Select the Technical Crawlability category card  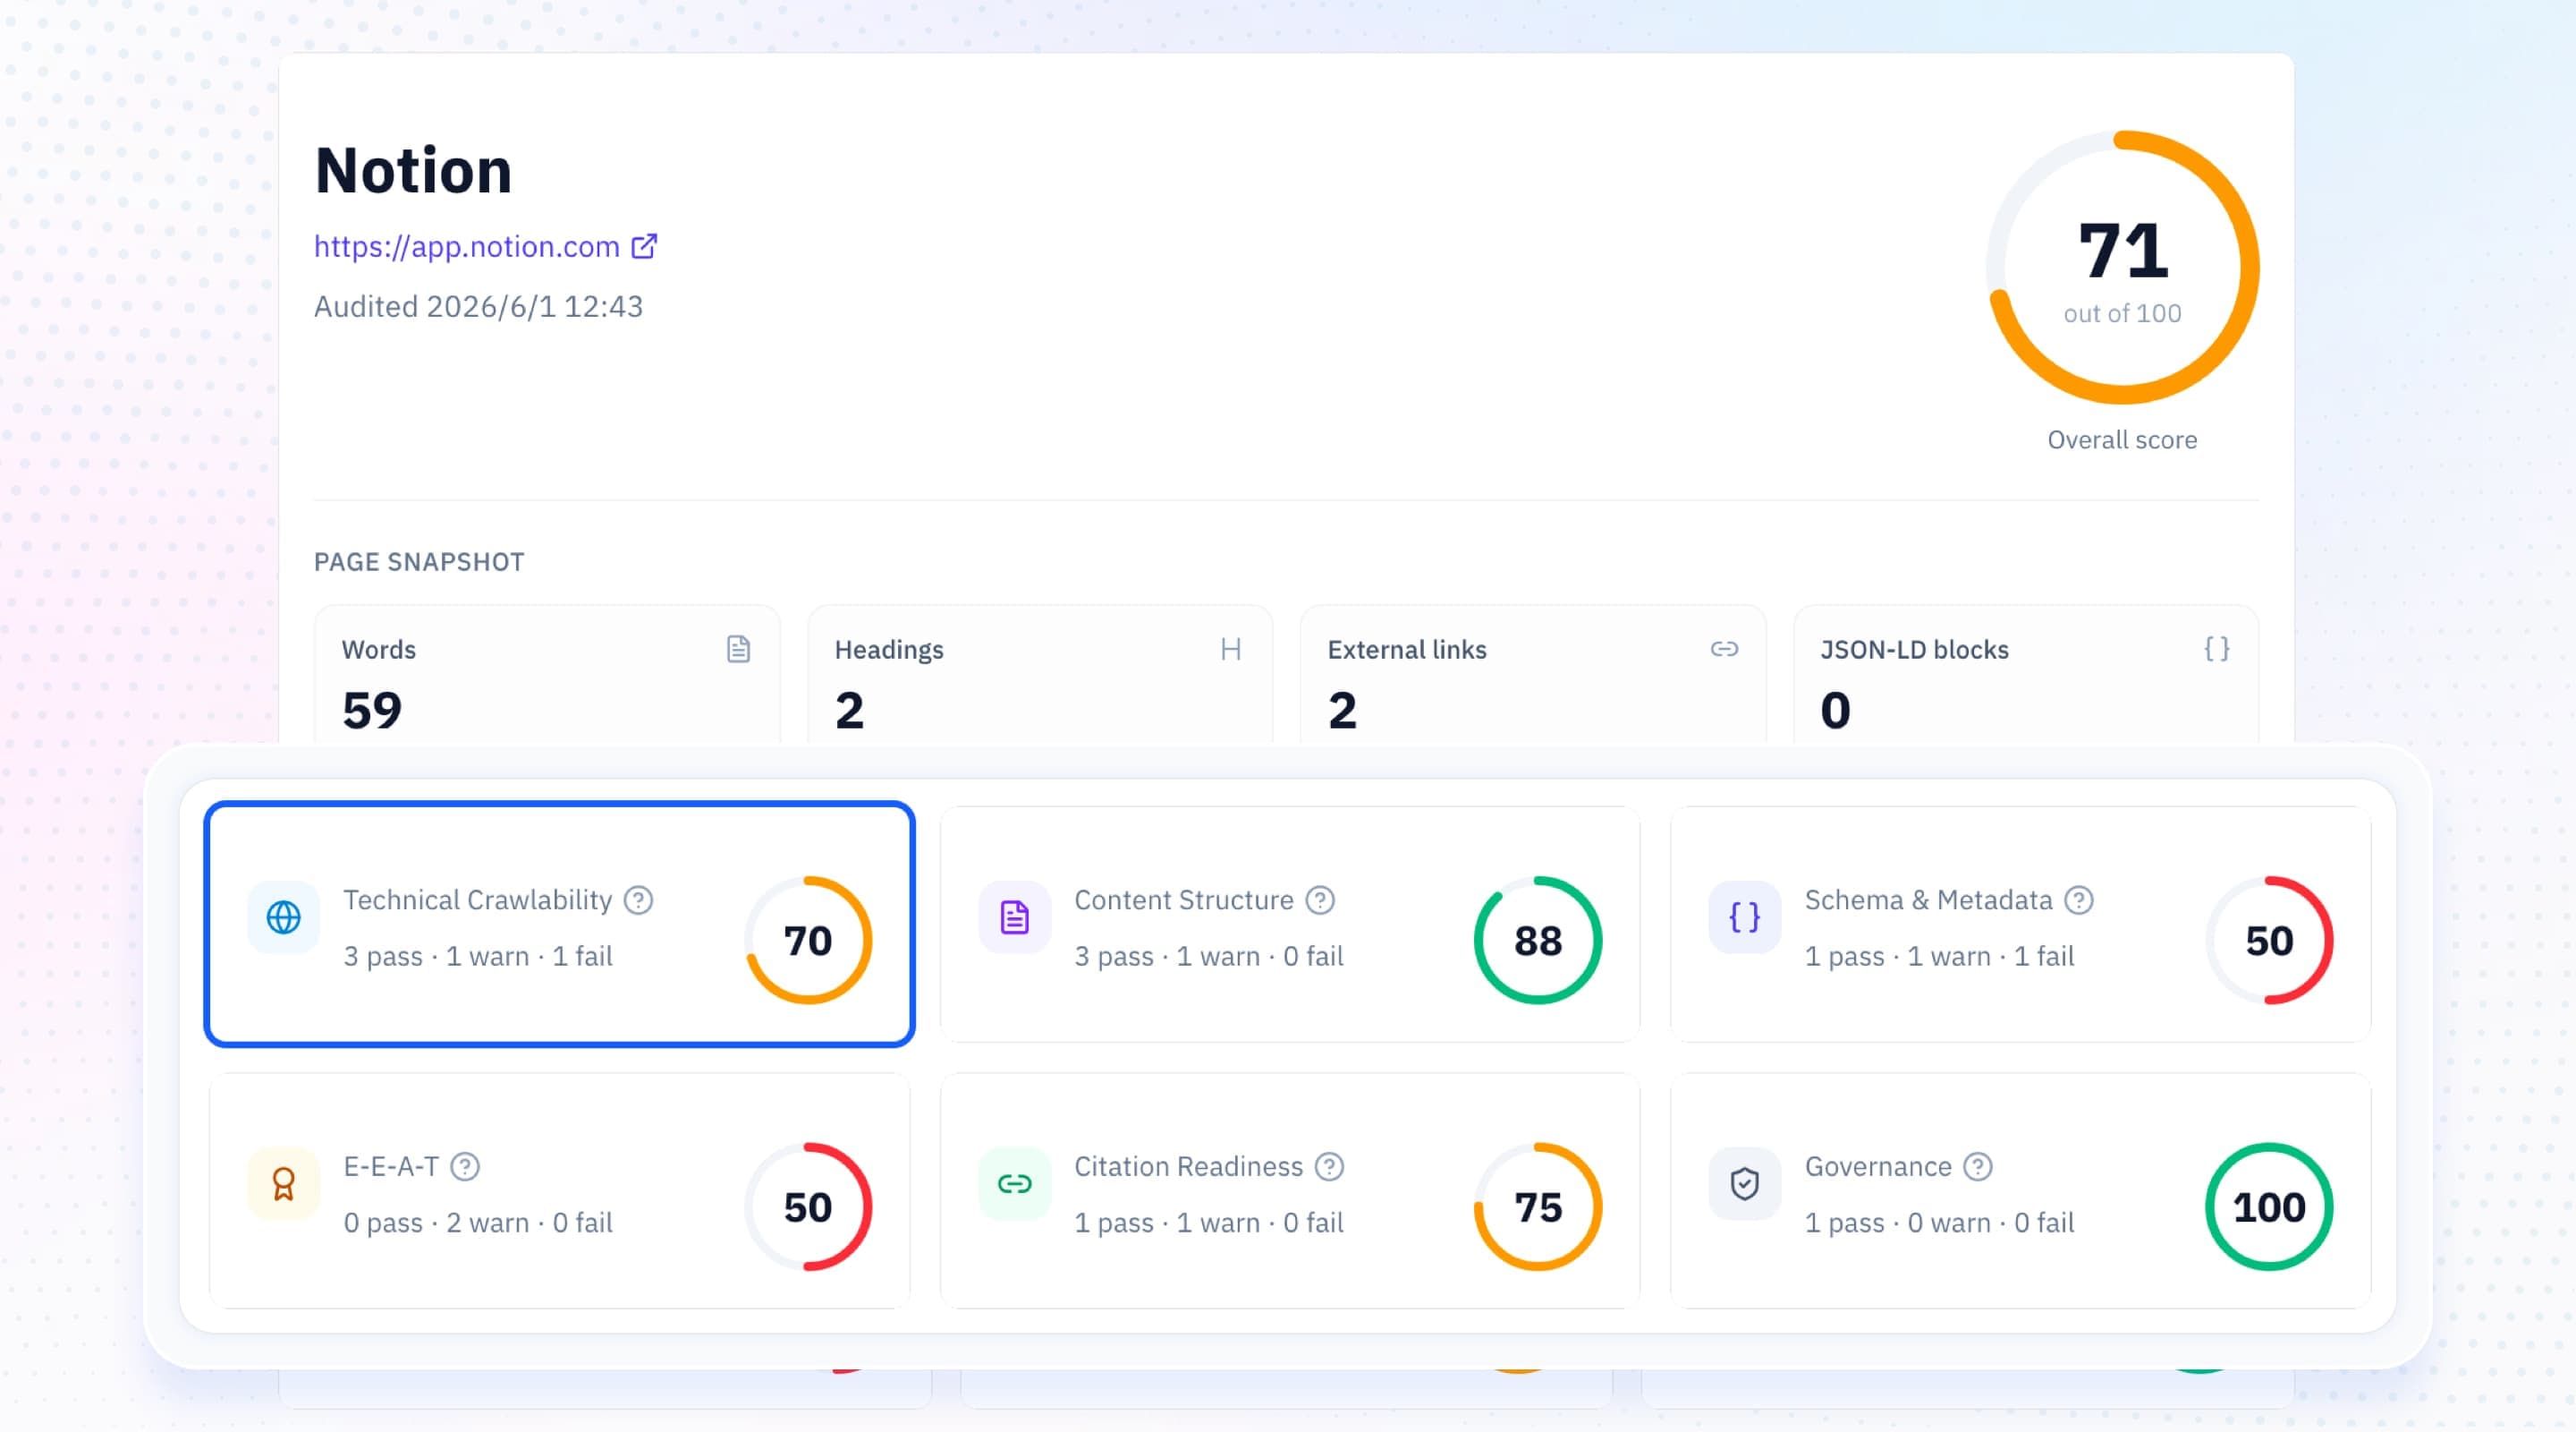click(x=560, y=924)
